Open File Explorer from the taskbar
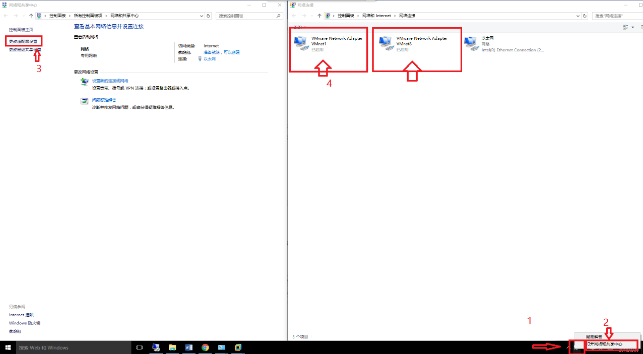643x354 pixels. (172, 347)
